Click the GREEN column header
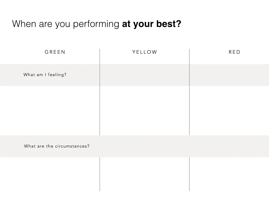The width and height of the screenshot is (269, 201). pyautogui.click(x=55, y=52)
